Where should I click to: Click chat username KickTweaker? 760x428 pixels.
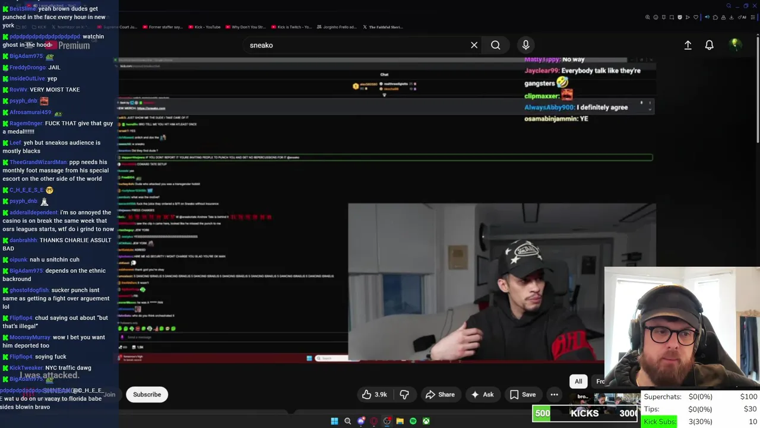pyautogui.click(x=26, y=368)
